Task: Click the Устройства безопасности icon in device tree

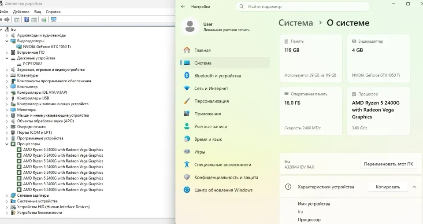Action: pyautogui.click(x=13, y=213)
